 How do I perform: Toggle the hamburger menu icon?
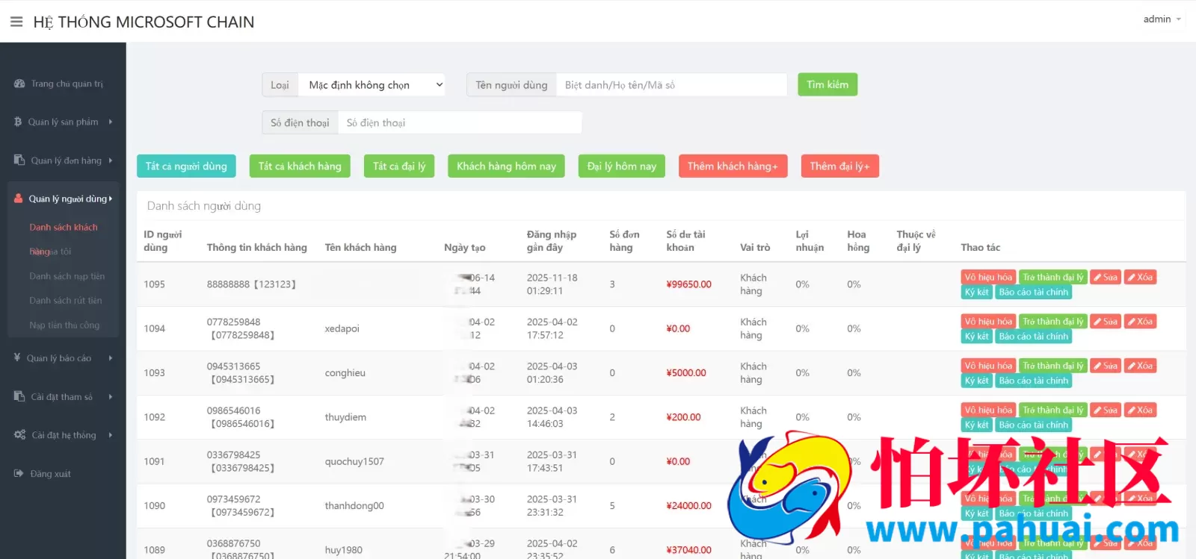(x=16, y=22)
